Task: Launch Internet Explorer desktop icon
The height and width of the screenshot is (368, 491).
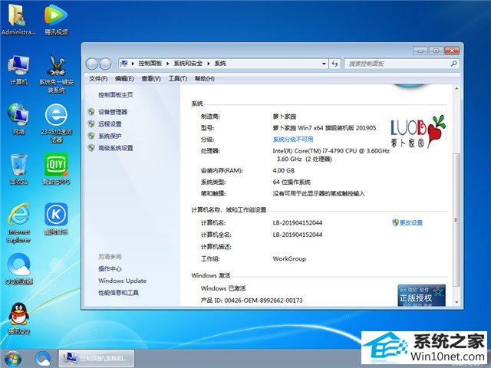Action: point(18,223)
